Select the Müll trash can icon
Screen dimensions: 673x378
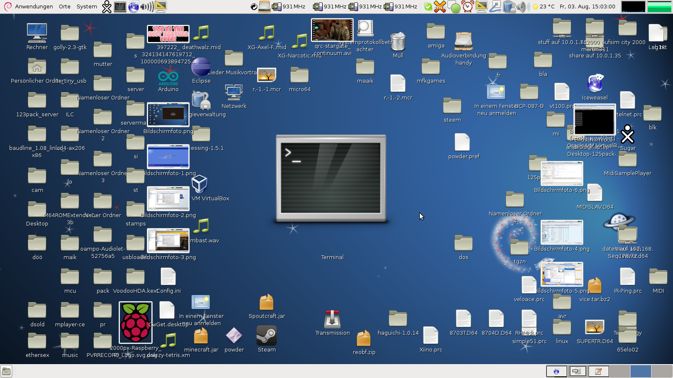[398, 42]
